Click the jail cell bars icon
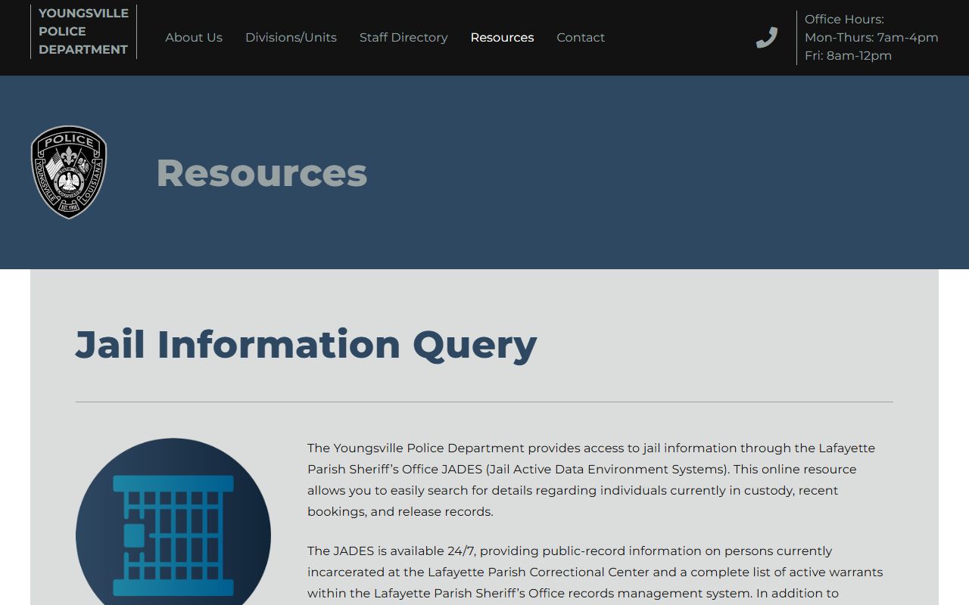Viewport: 969px width, 605px height. pos(173,534)
